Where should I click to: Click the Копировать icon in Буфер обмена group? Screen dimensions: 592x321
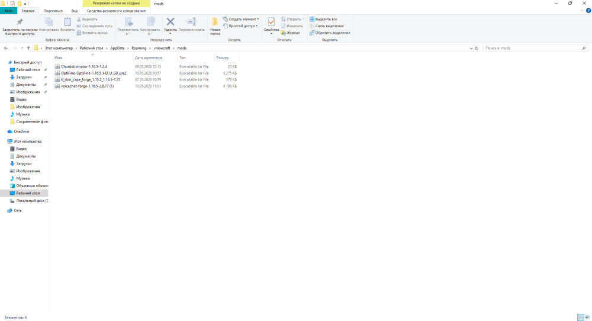49,22
